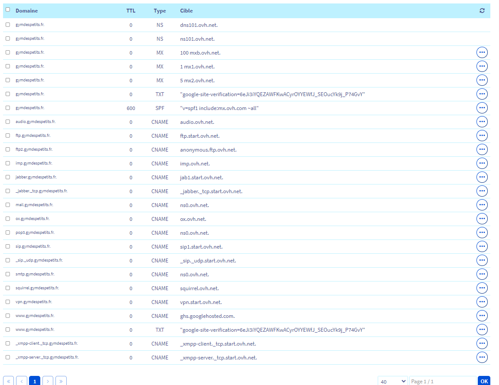The image size is (499, 385).
Task: Open actions menu for 100 mxb.ovh.net MX record
Action: pos(482,52)
